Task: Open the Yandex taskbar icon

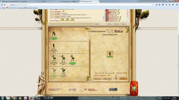Action: point(25,98)
